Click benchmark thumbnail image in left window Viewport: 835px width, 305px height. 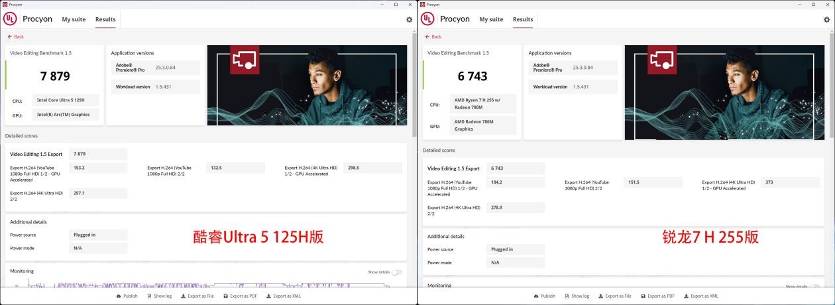(x=307, y=85)
